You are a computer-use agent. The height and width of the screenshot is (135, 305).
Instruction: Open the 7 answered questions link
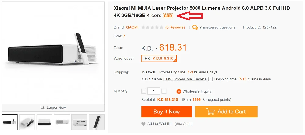pos(217,27)
